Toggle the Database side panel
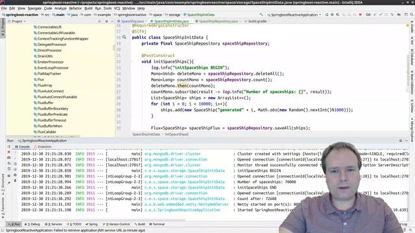415x233 pixels. (x=412, y=57)
